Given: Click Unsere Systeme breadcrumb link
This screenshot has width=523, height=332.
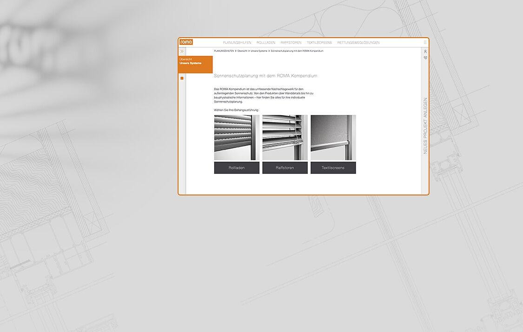Looking at the screenshot, I should coord(259,51).
